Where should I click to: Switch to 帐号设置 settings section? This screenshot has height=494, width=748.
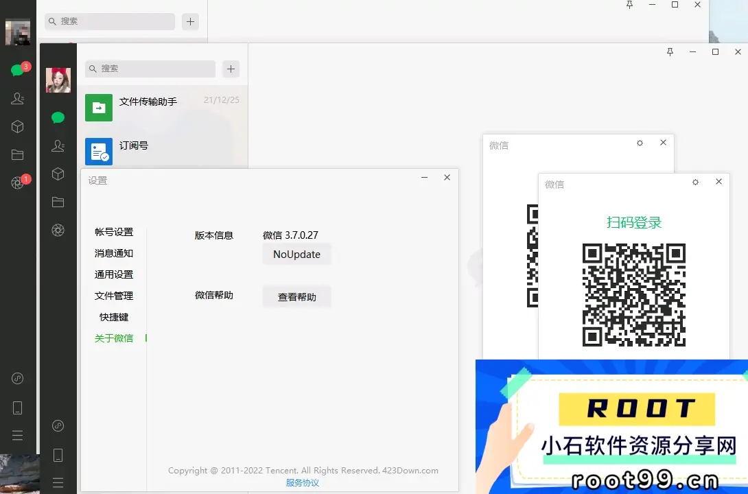tap(114, 232)
